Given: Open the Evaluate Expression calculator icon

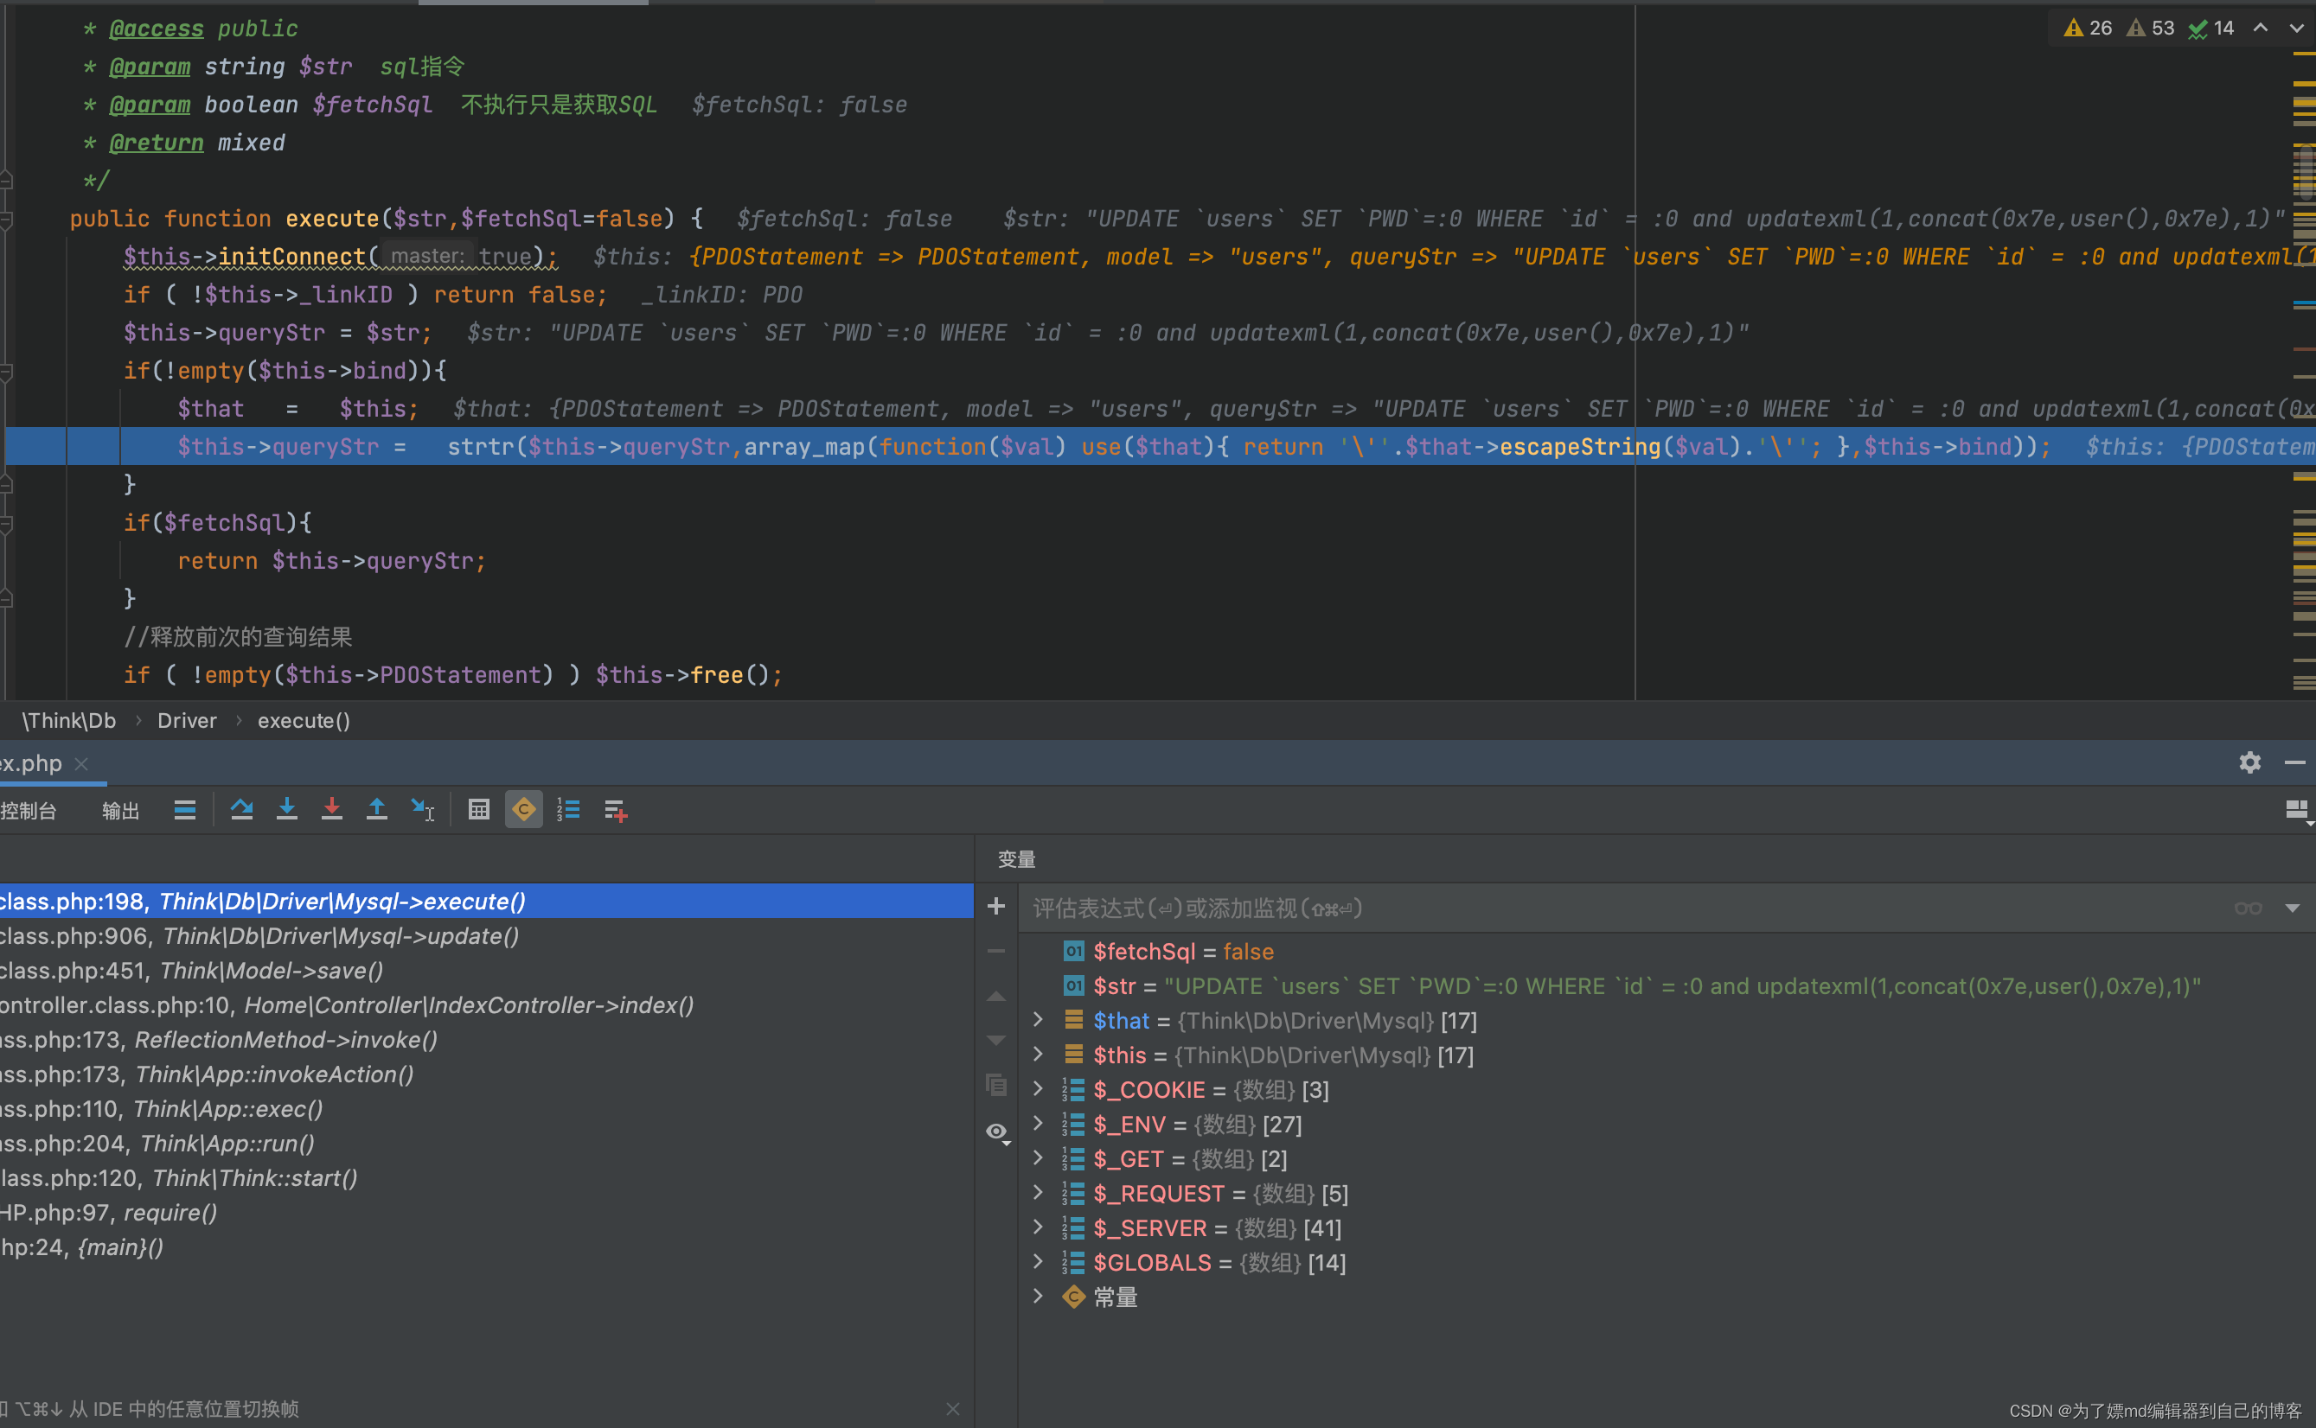Looking at the screenshot, I should tap(479, 809).
